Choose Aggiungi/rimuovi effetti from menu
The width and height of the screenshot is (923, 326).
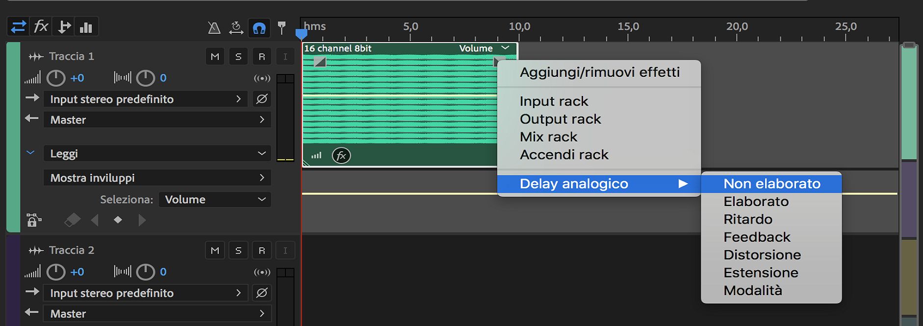[x=599, y=72]
